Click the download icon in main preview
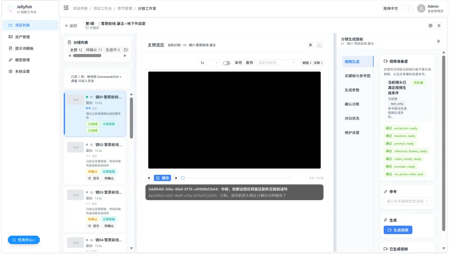Viewport: 449px width, 254px height. 319,45
